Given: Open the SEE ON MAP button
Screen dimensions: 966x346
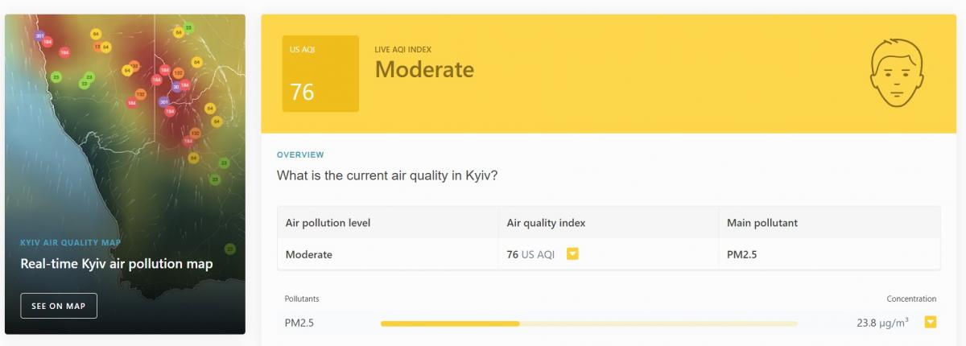Looking at the screenshot, I should pos(59,306).
